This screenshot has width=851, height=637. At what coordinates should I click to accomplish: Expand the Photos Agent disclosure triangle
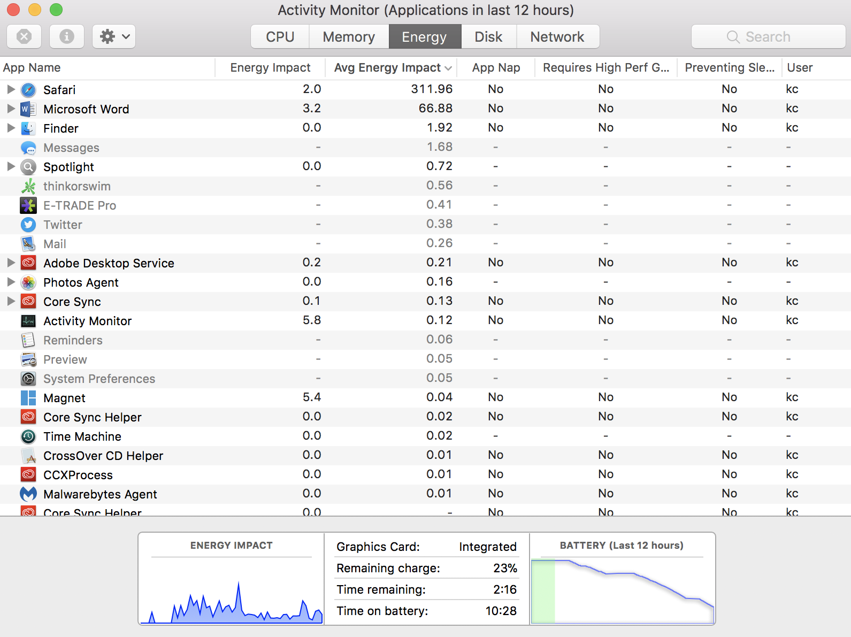tap(11, 282)
